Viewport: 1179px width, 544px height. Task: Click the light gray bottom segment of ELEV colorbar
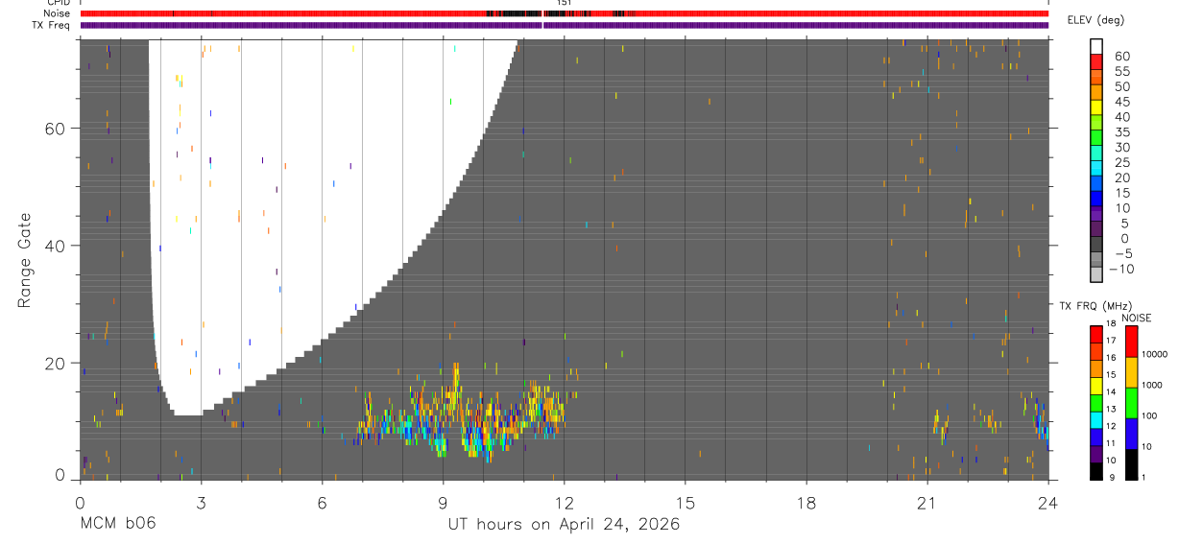coord(1096,275)
